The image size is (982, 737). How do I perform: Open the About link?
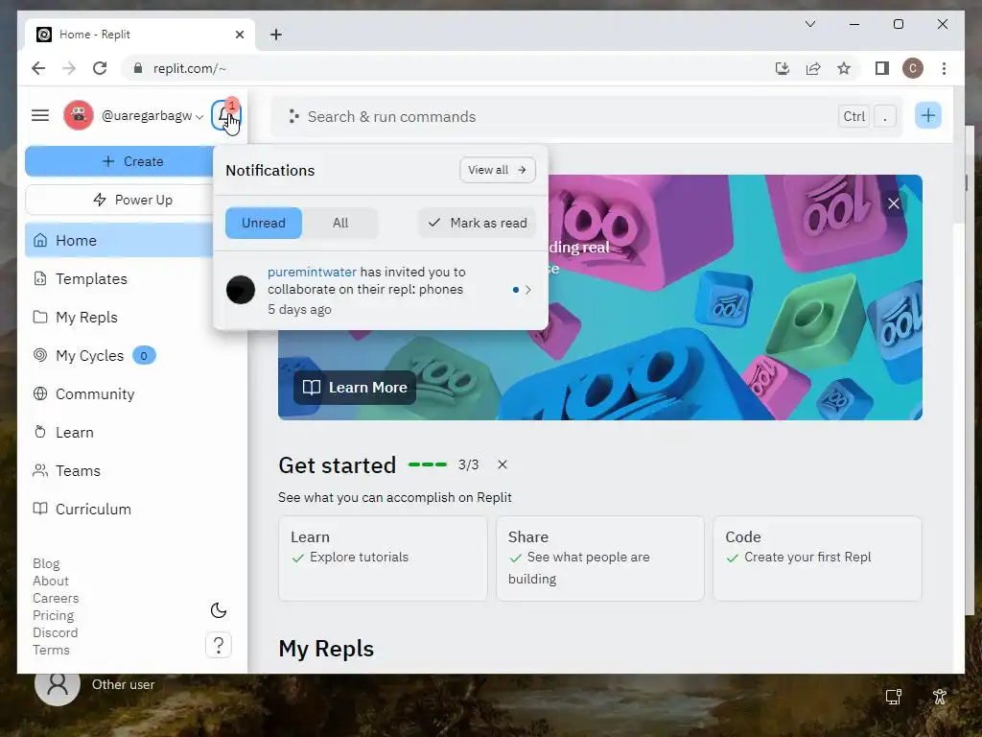click(51, 581)
